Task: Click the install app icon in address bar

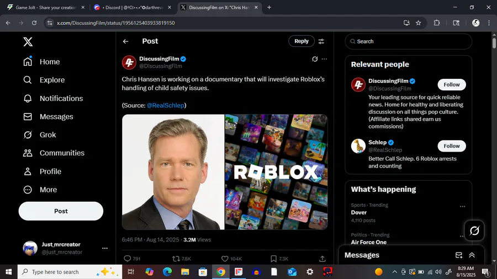Action: click(x=406, y=23)
